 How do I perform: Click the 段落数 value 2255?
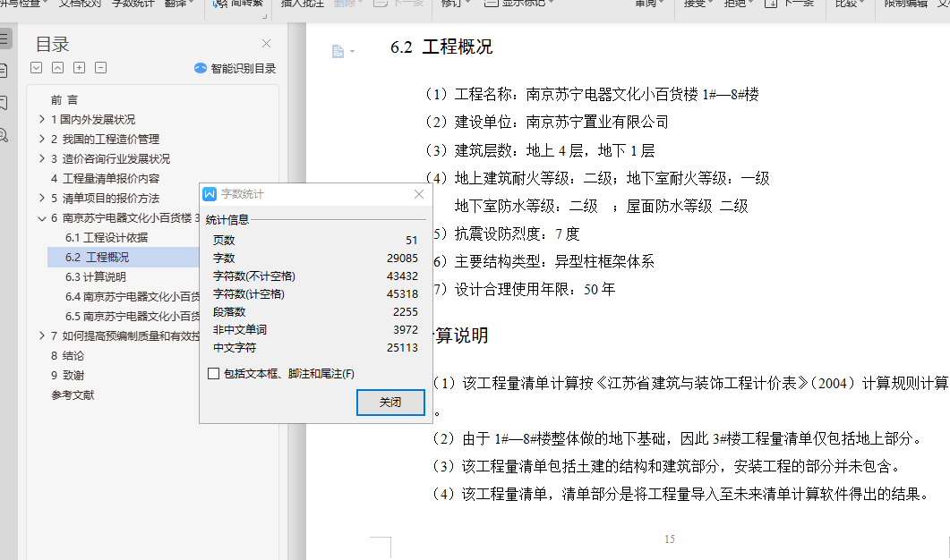[x=406, y=312]
